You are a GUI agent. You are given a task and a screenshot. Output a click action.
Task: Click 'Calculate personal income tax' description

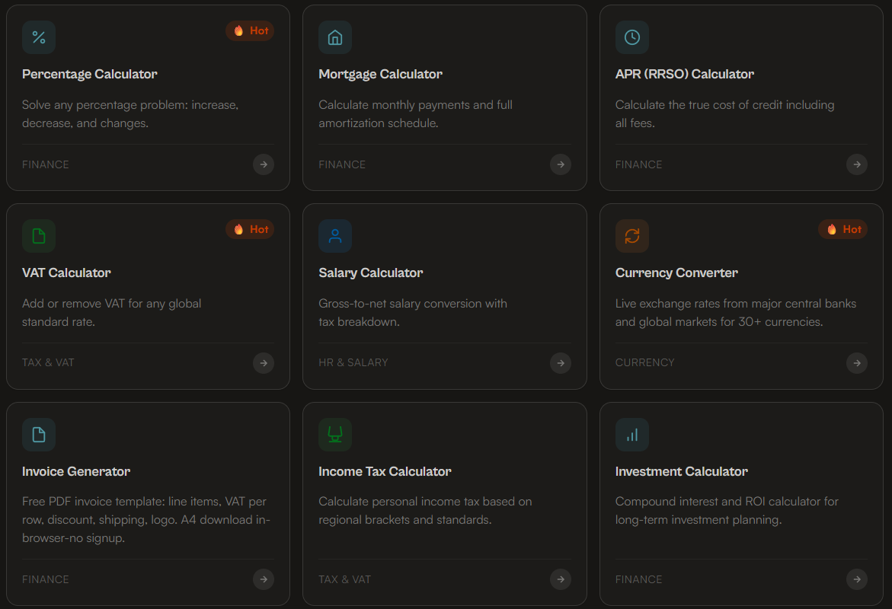(x=426, y=511)
